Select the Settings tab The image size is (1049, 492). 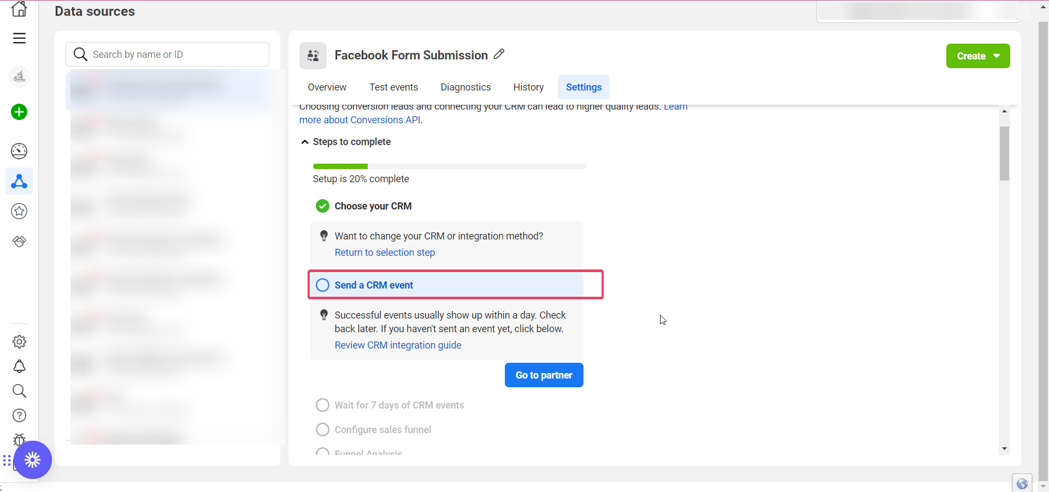[x=584, y=87]
